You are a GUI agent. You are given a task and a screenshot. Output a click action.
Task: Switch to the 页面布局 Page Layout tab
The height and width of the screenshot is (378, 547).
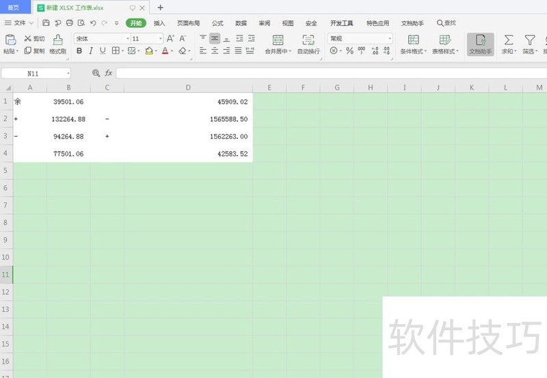[189, 23]
